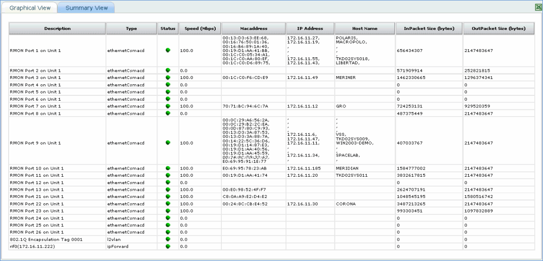Click status dot for RMON Port 22
This screenshot has height=261, width=543.
click(168, 204)
